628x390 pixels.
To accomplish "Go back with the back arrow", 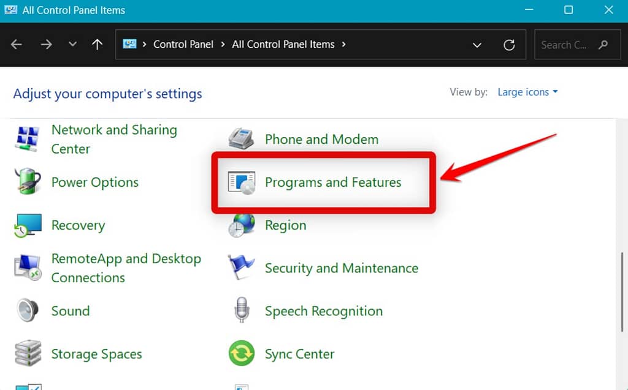I will point(17,45).
